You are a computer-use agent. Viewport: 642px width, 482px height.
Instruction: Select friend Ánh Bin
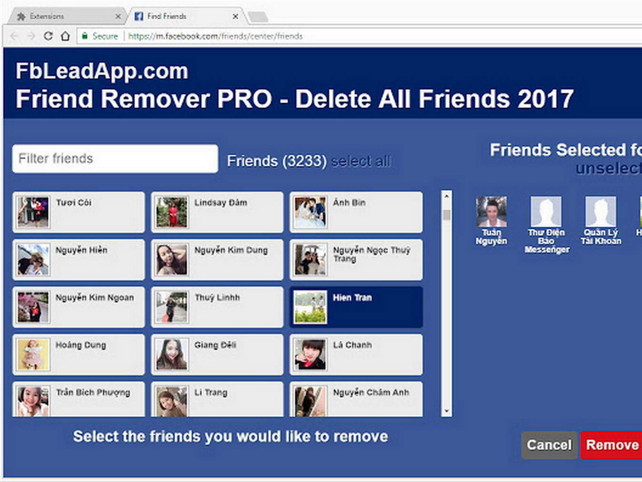[x=356, y=212]
